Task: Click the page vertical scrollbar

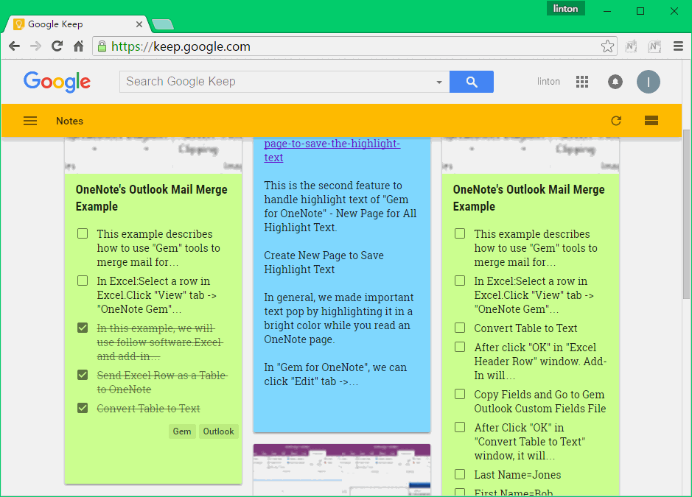Action: (686, 214)
